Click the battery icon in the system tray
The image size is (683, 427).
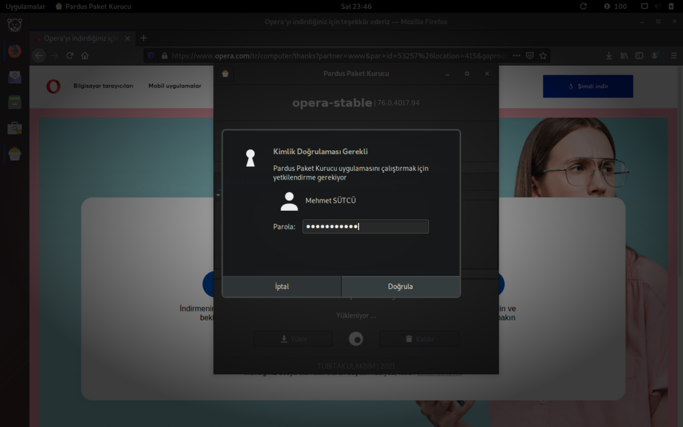point(671,7)
